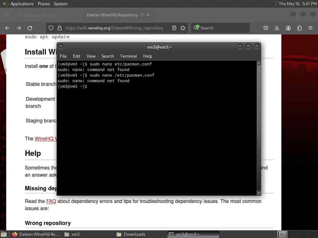The width and height of the screenshot is (318, 238).
Task: Open Firefox hamburger menu
Action: [x=311, y=28]
